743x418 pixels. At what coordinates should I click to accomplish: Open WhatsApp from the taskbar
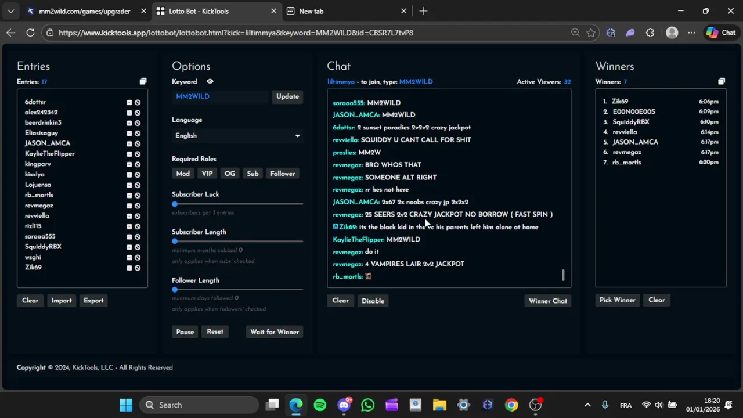[x=368, y=405]
